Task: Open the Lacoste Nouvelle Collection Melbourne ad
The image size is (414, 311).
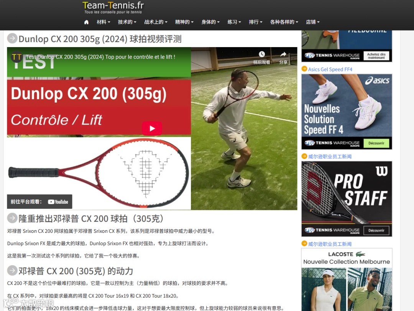Action: tap(347, 280)
